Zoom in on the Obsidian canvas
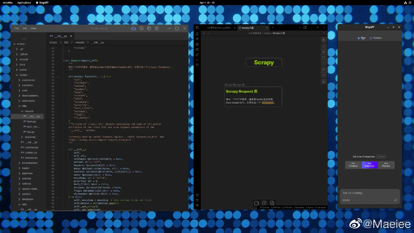Viewport: 414px width, 233px height. (x=324, y=47)
